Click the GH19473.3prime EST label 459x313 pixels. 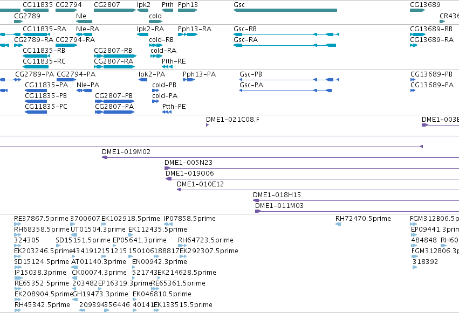coord(100,294)
